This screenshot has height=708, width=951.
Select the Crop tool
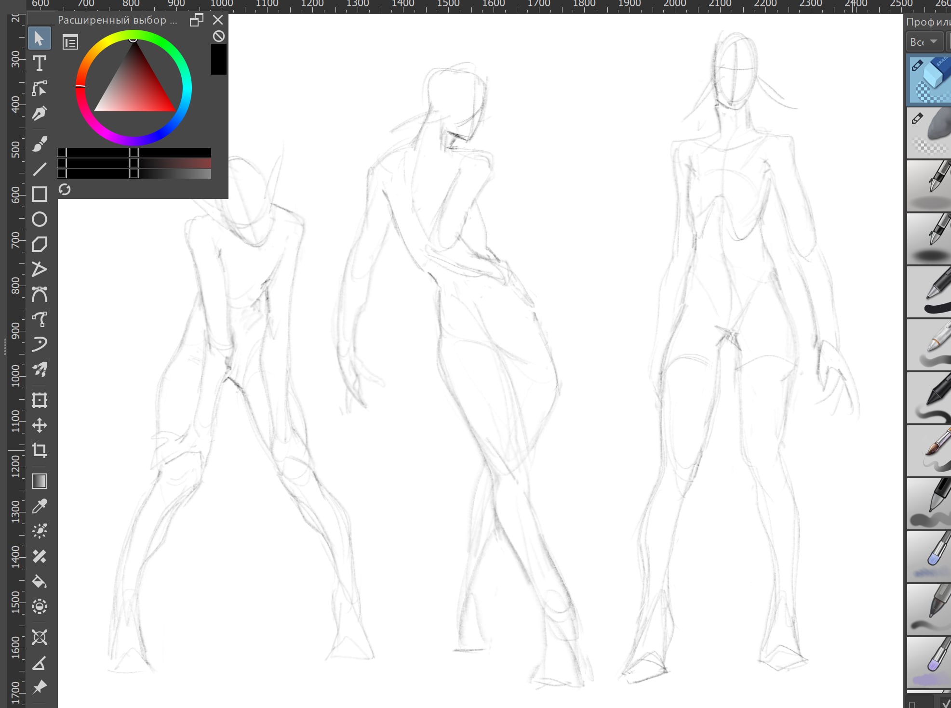click(x=40, y=450)
